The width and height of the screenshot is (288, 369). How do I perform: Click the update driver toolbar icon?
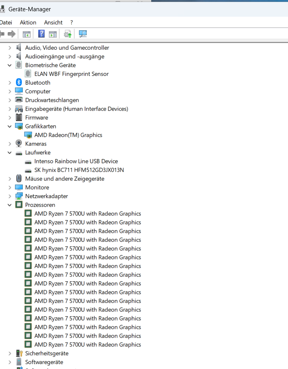pyautogui.click(x=68, y=34)
